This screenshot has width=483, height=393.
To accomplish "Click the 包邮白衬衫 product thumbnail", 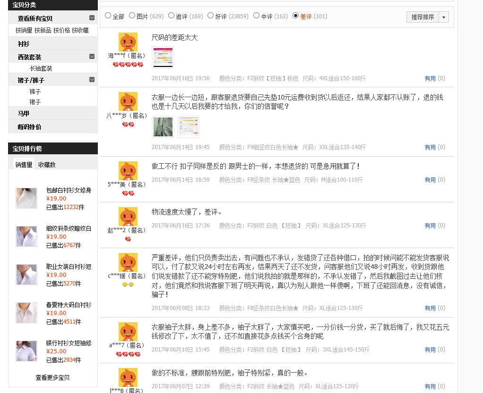I will click(x=26, y=198).
